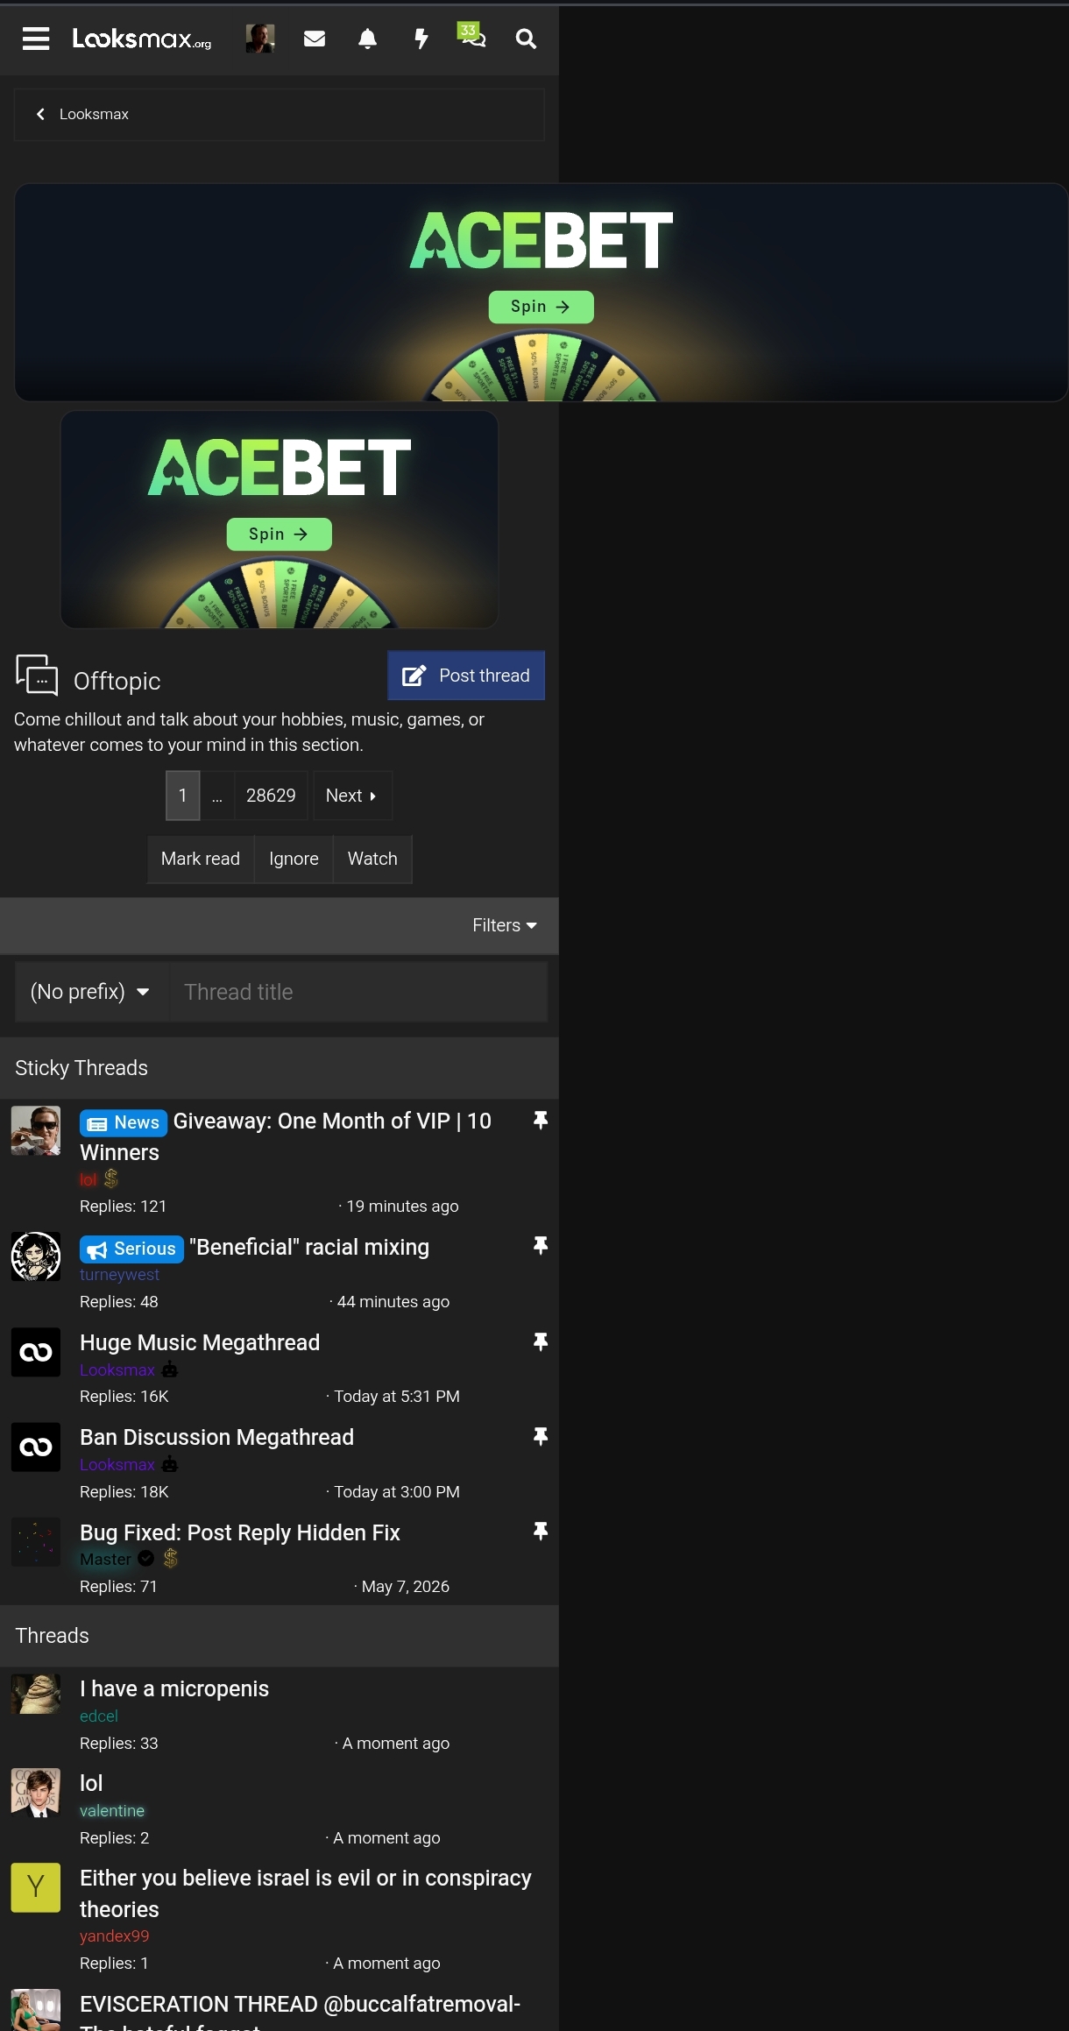Click the dollar badge next to lol username
Screen dimensions: 1069x2031
coord(111,1179)
